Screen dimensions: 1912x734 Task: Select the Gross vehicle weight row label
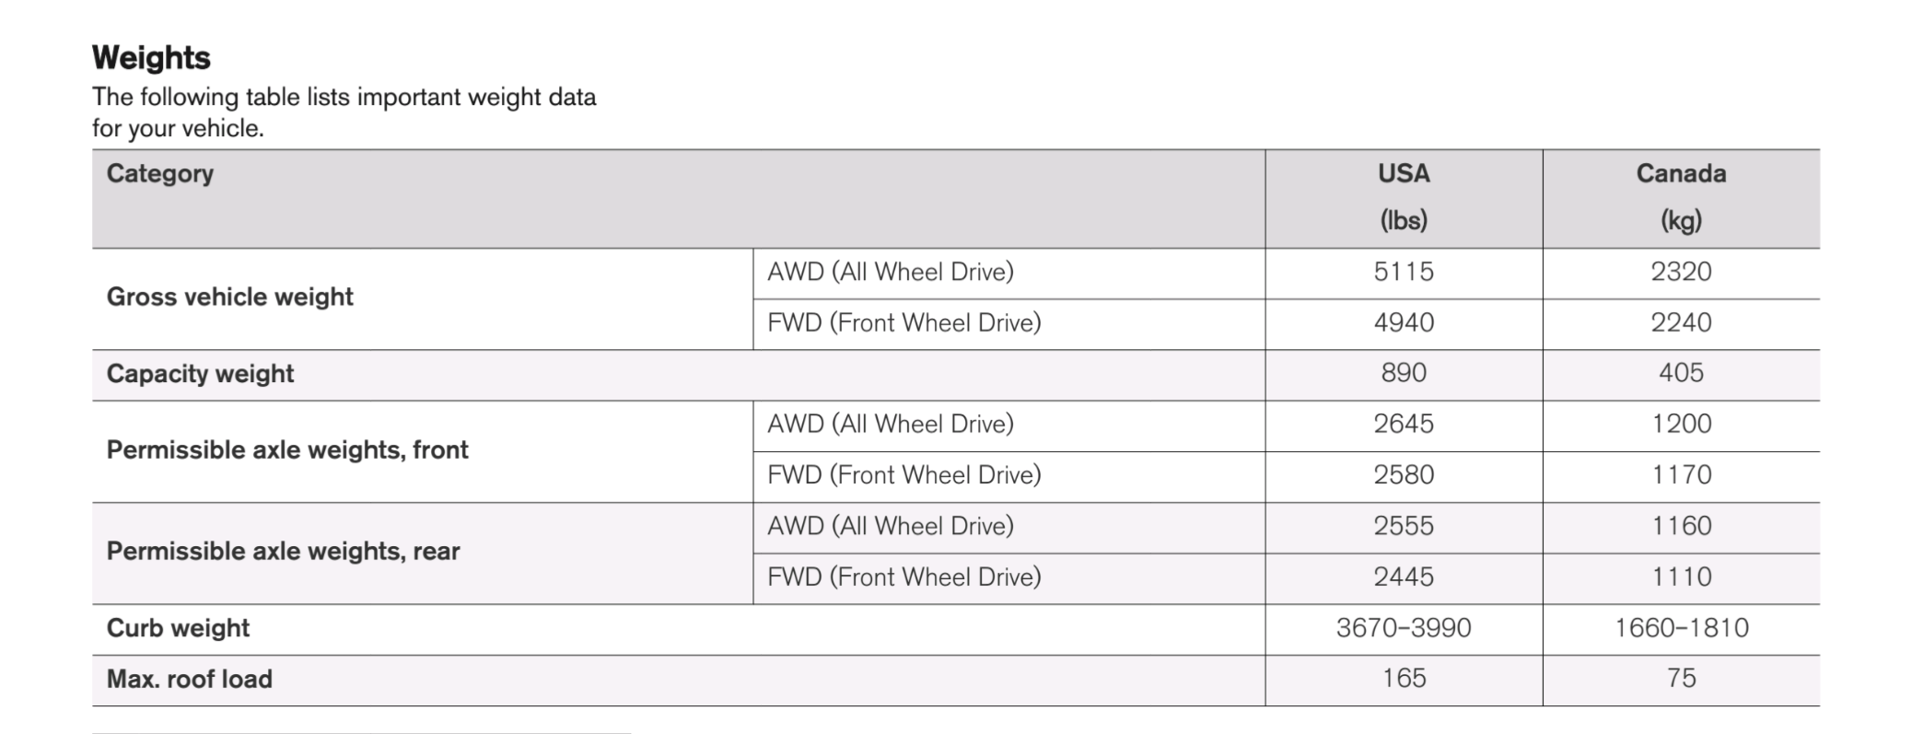(229, 297)
